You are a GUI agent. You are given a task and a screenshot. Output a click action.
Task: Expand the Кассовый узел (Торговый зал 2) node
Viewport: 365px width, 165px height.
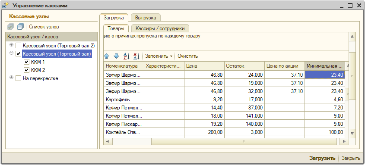[x=11, y=44]
